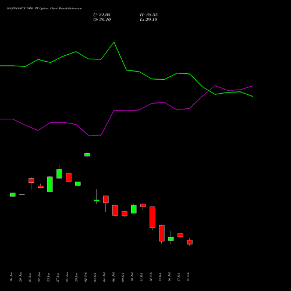Click the open value O: 36.10

102,19
